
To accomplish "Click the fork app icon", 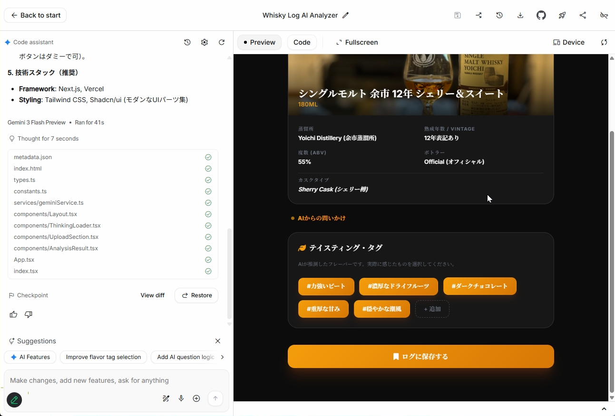I will (478, 15).
